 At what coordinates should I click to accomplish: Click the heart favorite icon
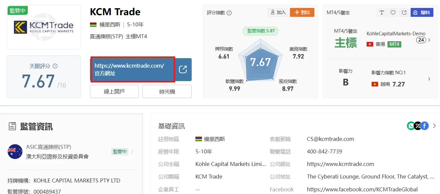click(x=393, y=13)
